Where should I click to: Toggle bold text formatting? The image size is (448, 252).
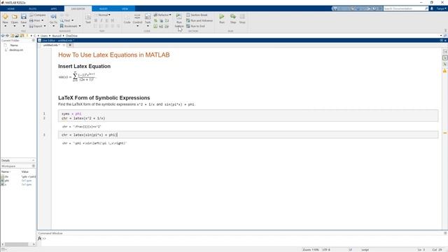coord(96,20)
